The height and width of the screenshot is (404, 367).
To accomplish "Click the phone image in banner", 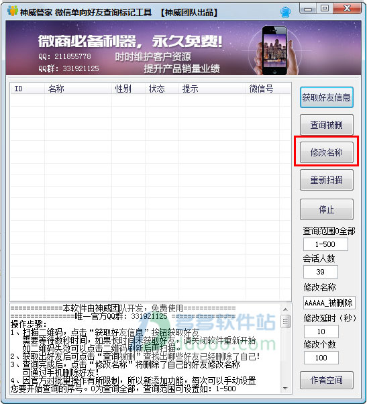I will 275,50.
